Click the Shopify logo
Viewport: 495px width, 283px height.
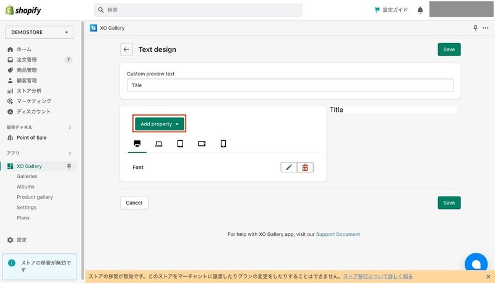click(23, 10)
